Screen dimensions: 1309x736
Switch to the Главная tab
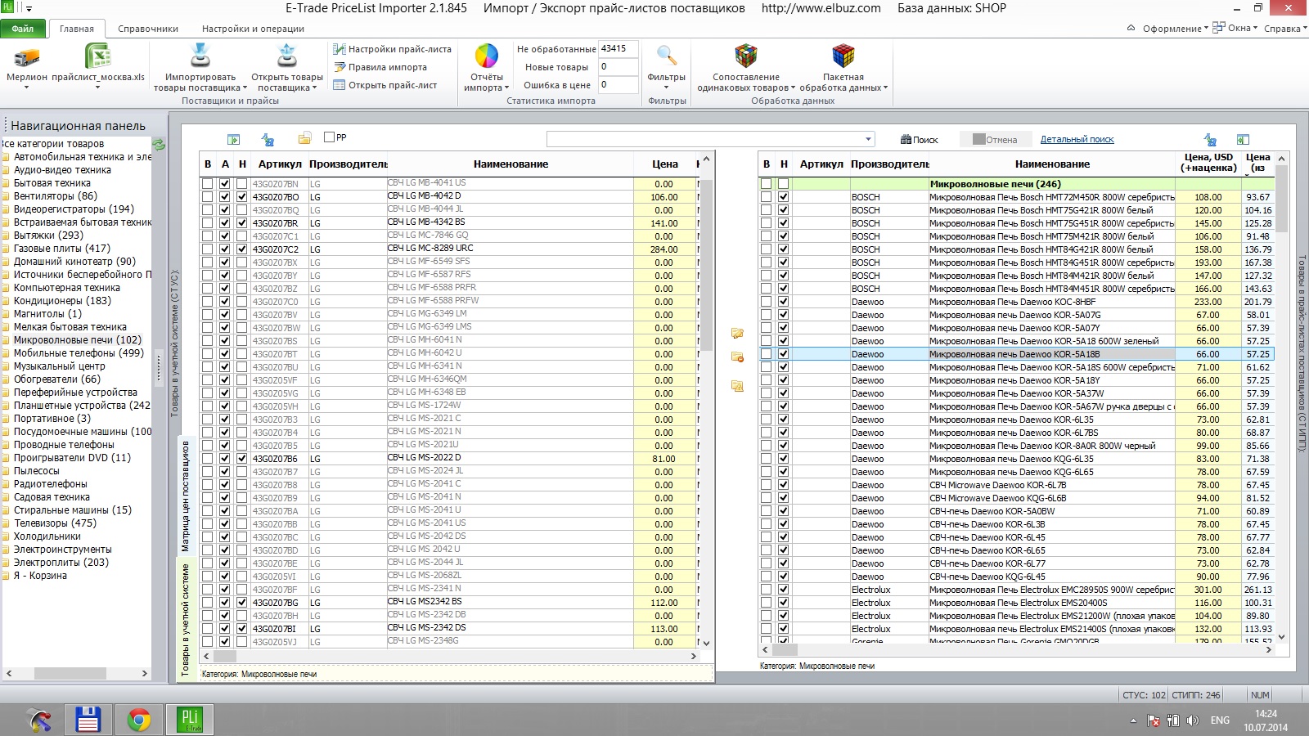(77, 29)
